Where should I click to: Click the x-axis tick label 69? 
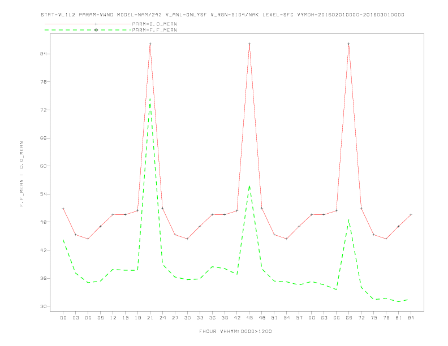(x=349, y=318)
